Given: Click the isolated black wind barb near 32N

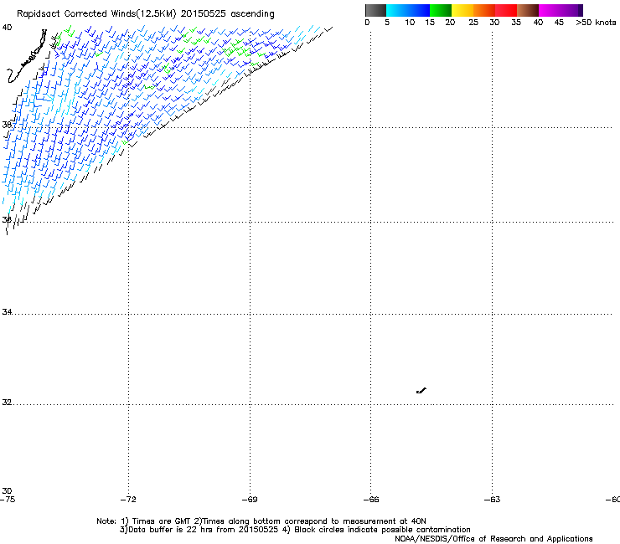Looking at the screenshot, I should click(421, 391).
